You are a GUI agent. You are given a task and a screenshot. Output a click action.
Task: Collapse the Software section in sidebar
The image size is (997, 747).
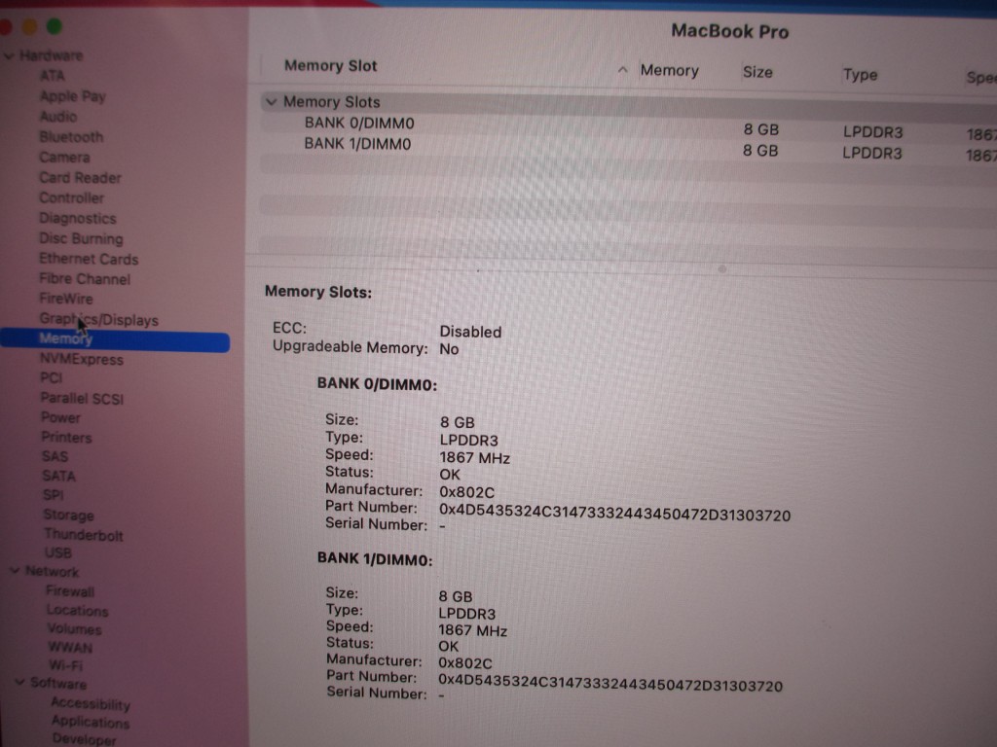(x=19, y=682)
